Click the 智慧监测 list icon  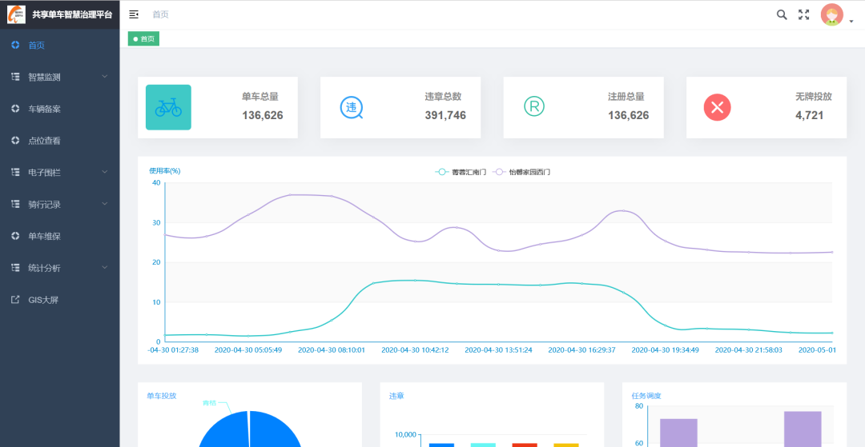coord(15,77)
